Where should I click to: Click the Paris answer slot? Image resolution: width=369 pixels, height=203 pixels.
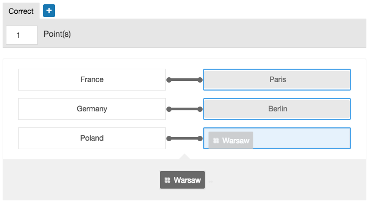click(277, 79)
